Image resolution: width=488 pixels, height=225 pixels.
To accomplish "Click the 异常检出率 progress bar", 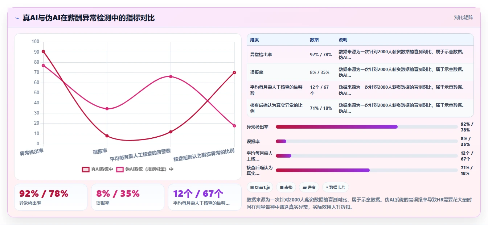I will coord(366,127).
